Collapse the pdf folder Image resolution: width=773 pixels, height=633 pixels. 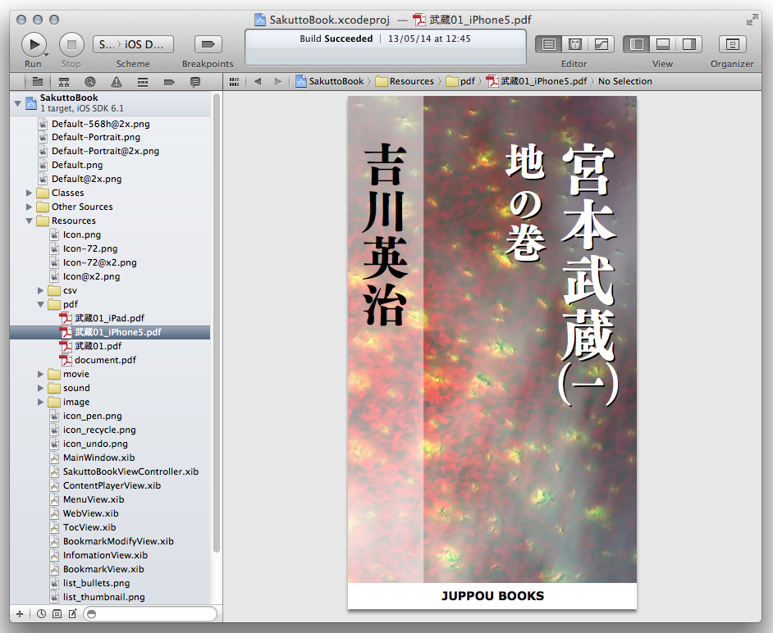40,304
